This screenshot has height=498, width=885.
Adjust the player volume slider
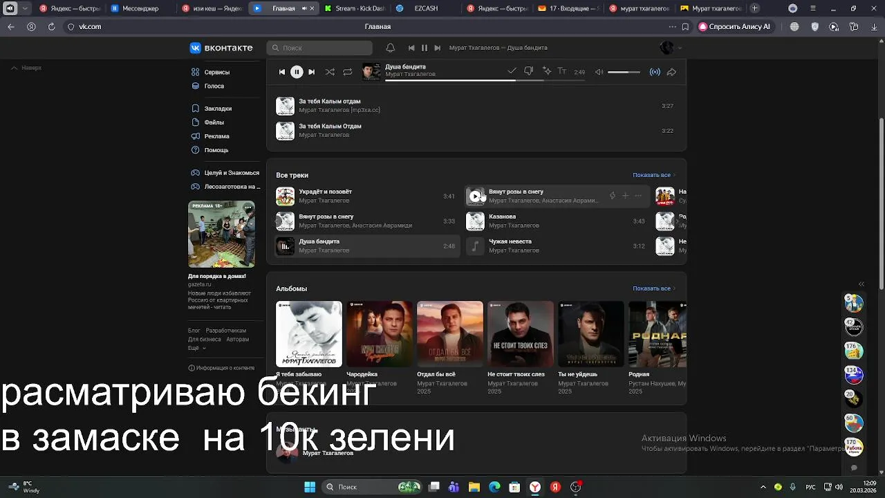624,72
